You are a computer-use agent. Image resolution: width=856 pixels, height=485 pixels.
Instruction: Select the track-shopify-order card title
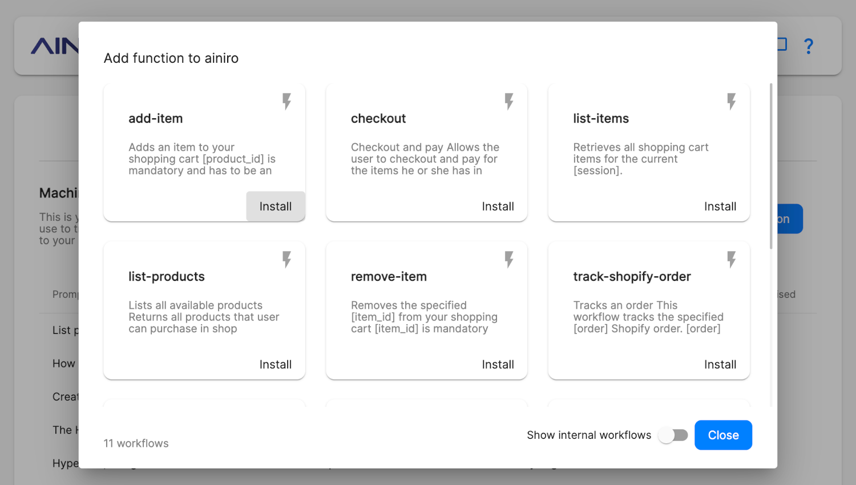[x=632, y=277]
